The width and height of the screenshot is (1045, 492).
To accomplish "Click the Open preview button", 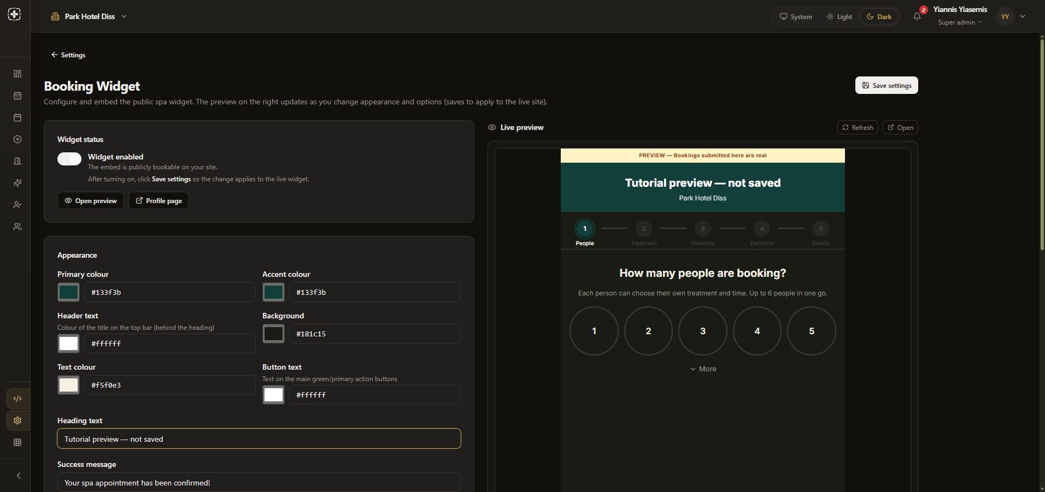I will [91, 200].
